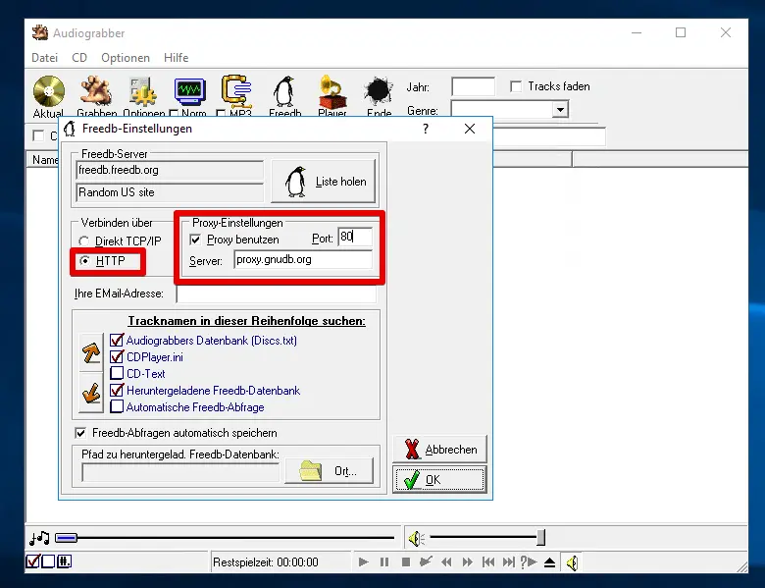
Task: Open the Hilfe menu
Action: 177,58
